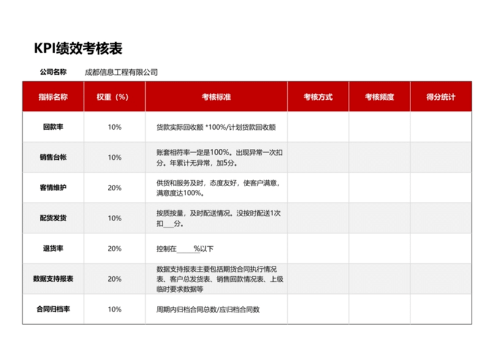Select the 考核频度 column header
Screen dimensions: 490x357
pos(379,97)
